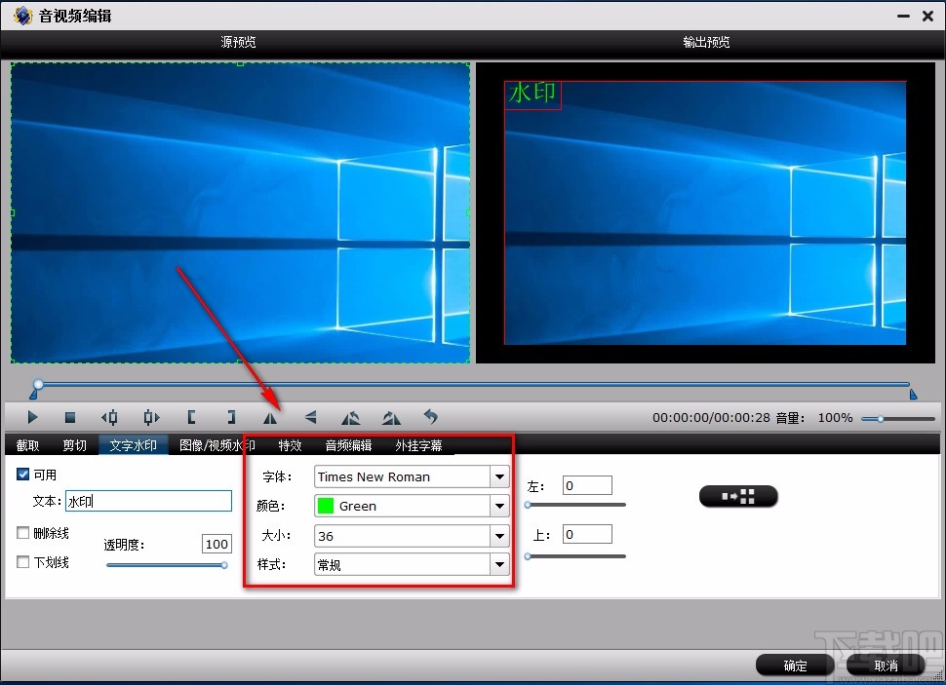Enable the 下划线 underline checkbox

coord(23,562)
